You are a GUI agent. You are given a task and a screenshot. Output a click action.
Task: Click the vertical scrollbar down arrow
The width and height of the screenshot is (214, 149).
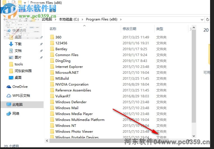click(x=194, y=136)
